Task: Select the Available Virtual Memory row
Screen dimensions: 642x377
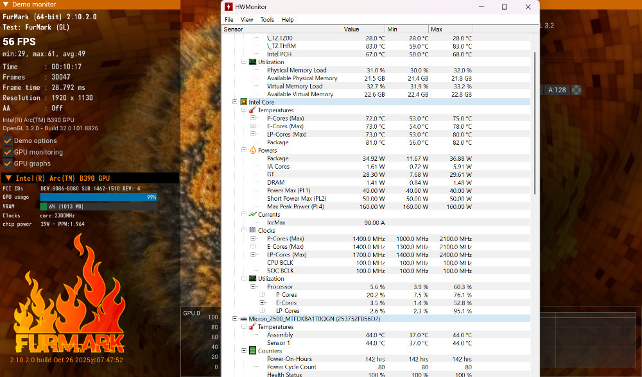Action: pyautogui.click(x=376, y=94)
